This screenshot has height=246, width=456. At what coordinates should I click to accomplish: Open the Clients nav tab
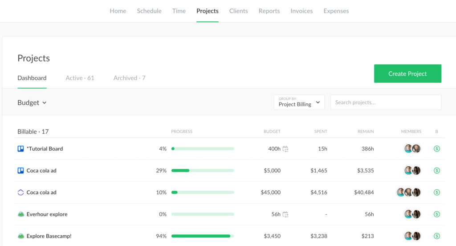click(x=239, y=11)
